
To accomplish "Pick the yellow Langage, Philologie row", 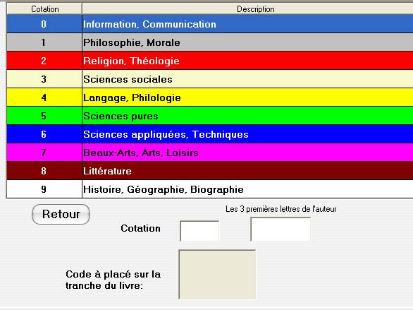I will point(209,97).
